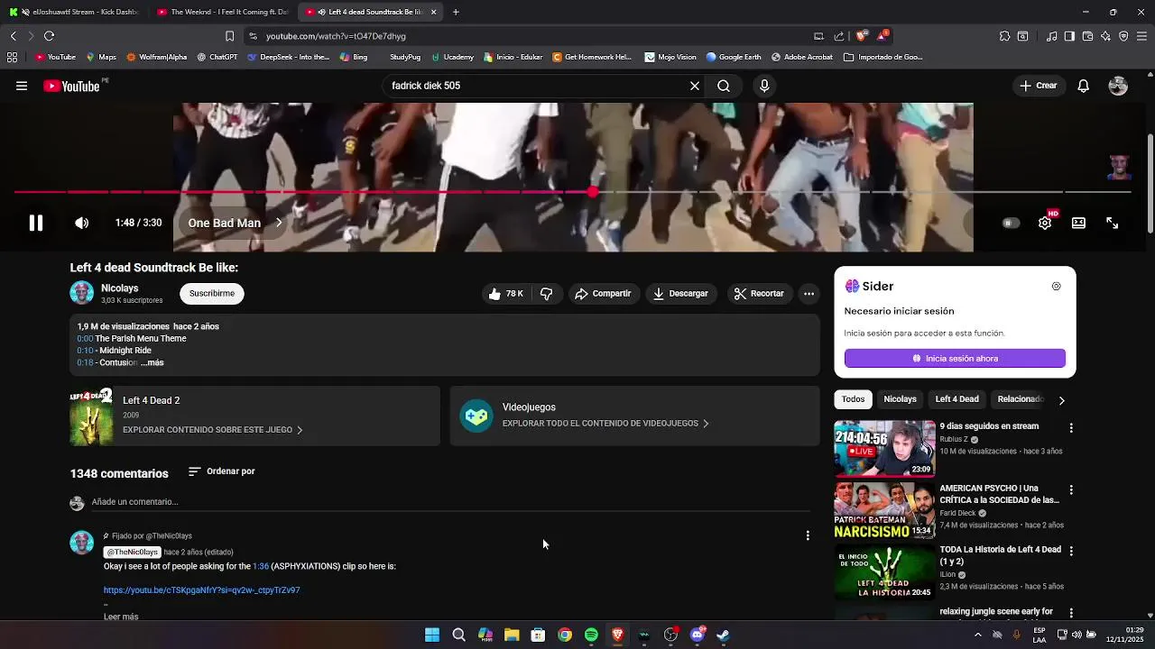Jump to 0:10 Midnight Ride timestamp
1155x649 pixels.
tap(85, 351)
